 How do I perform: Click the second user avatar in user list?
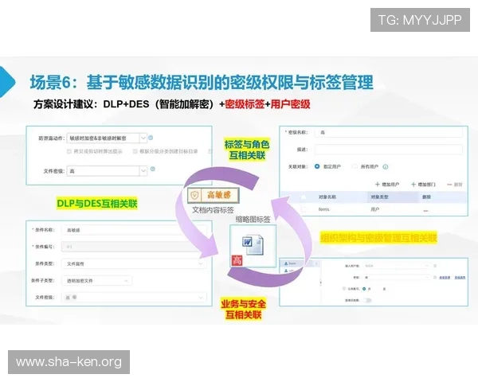click(x=286, y=271)
